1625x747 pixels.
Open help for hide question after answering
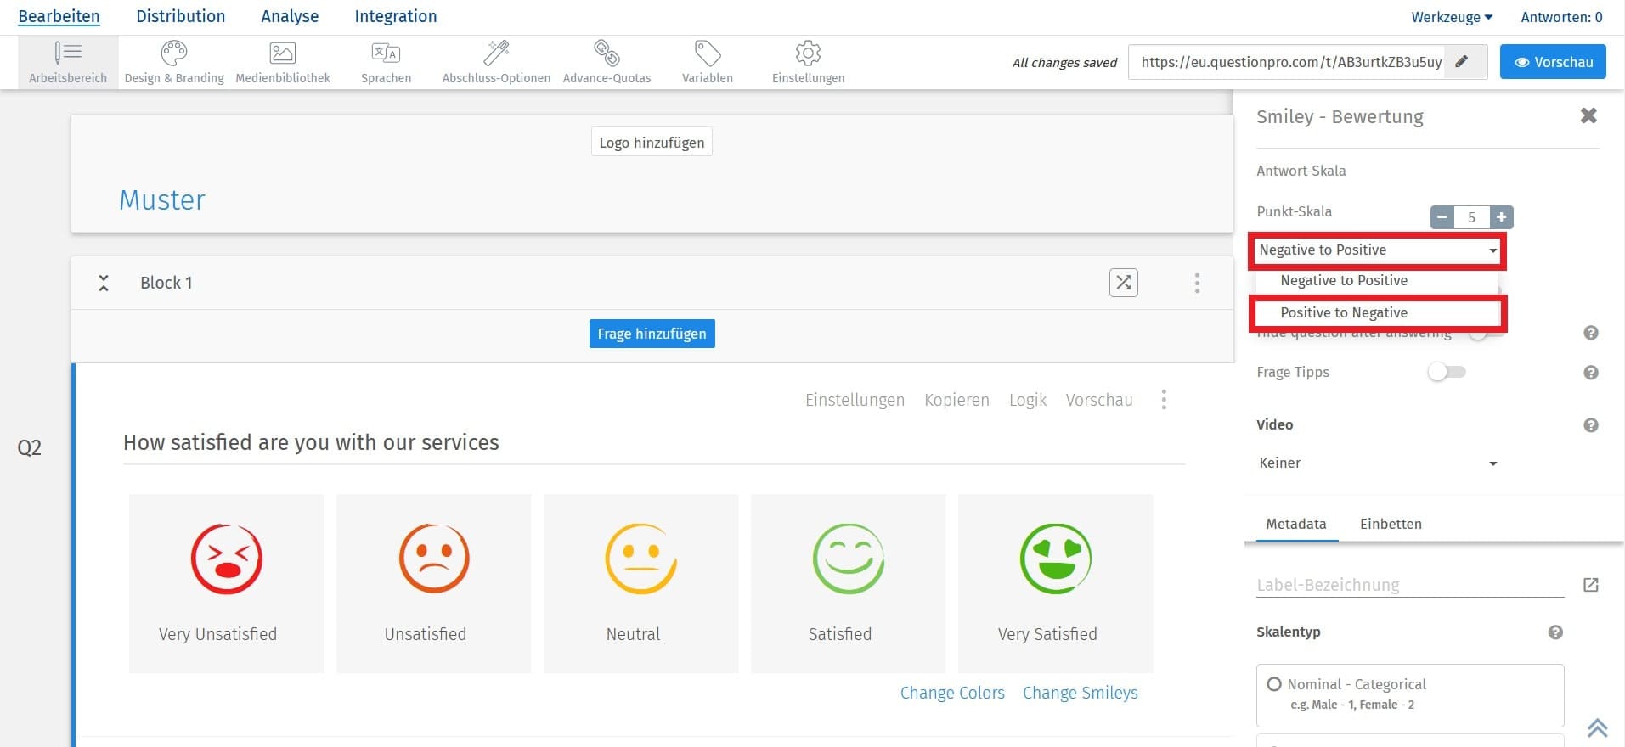click(1591, 333)
